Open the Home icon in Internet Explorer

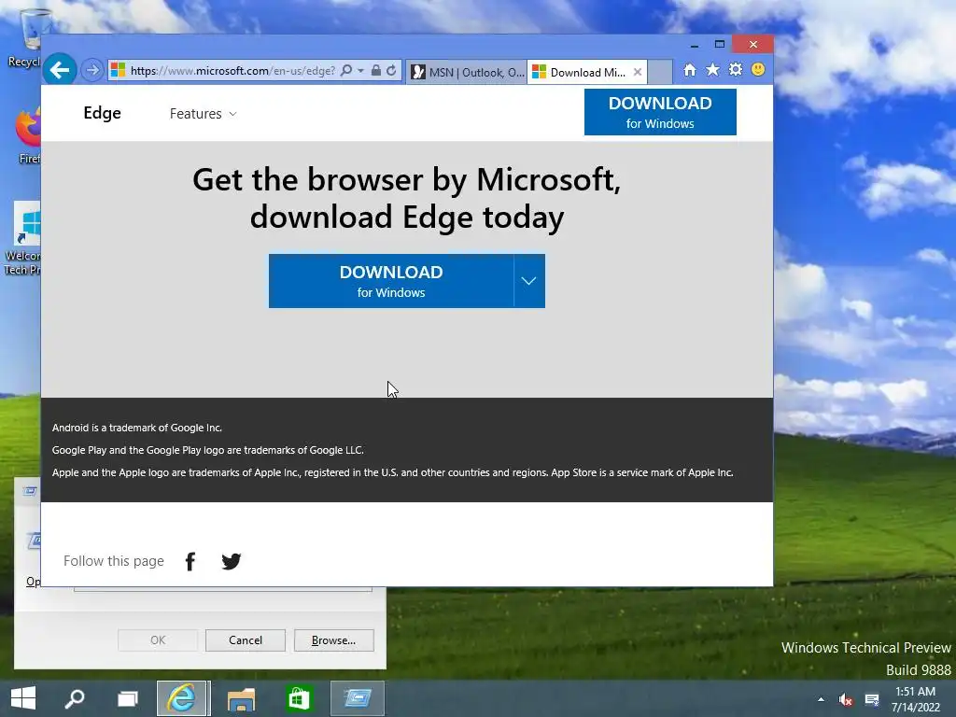690,70
